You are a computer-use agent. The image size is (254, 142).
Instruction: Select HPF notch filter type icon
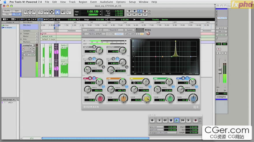coord(90,59)
